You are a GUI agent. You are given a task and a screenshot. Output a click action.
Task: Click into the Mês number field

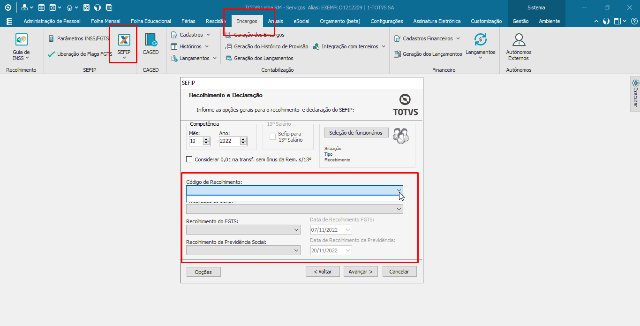click(x=196, y=141)
